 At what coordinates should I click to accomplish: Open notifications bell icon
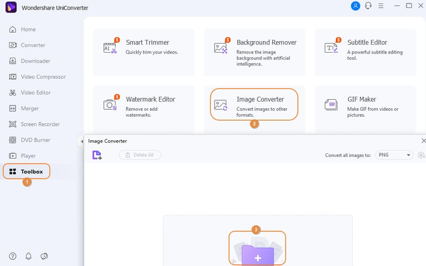(28, 256)
